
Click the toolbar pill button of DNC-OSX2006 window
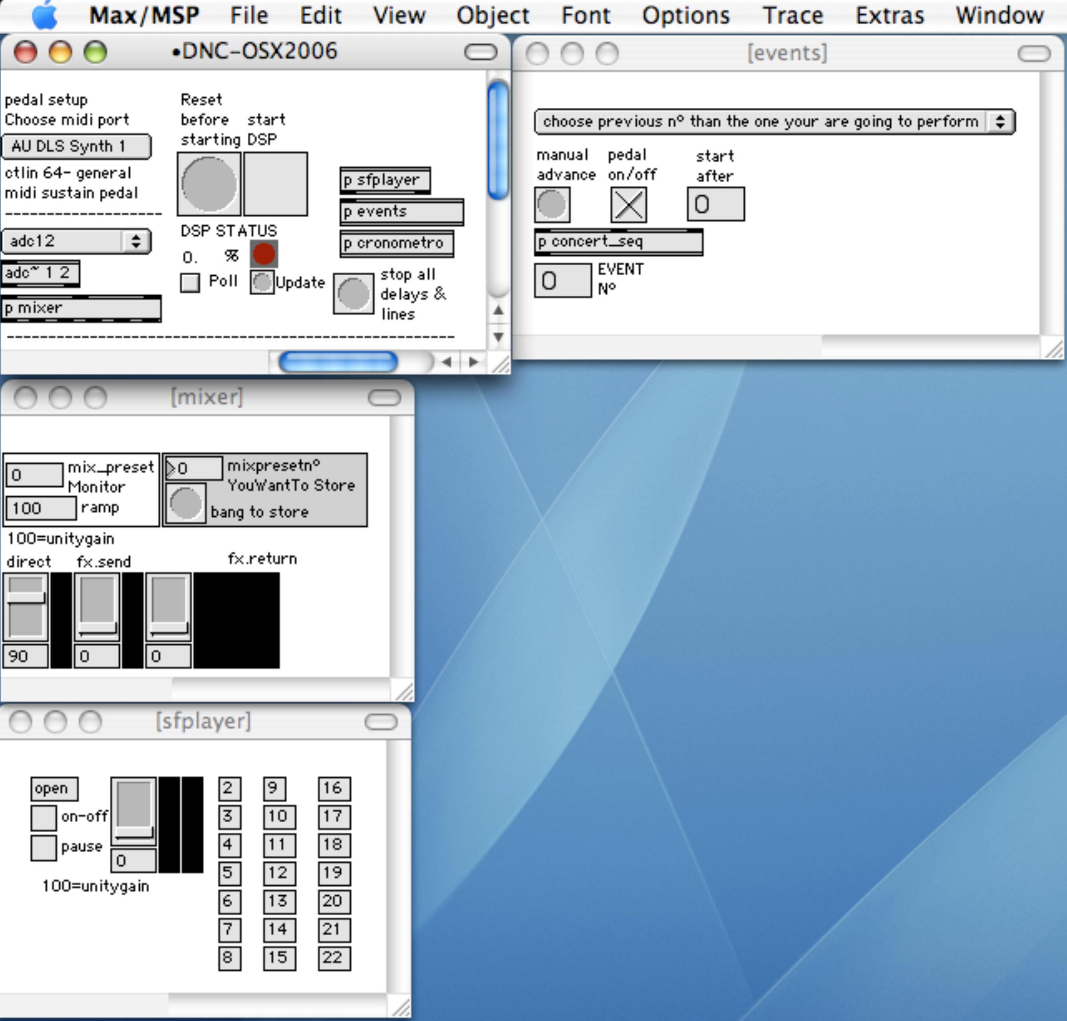coord(481,52)
